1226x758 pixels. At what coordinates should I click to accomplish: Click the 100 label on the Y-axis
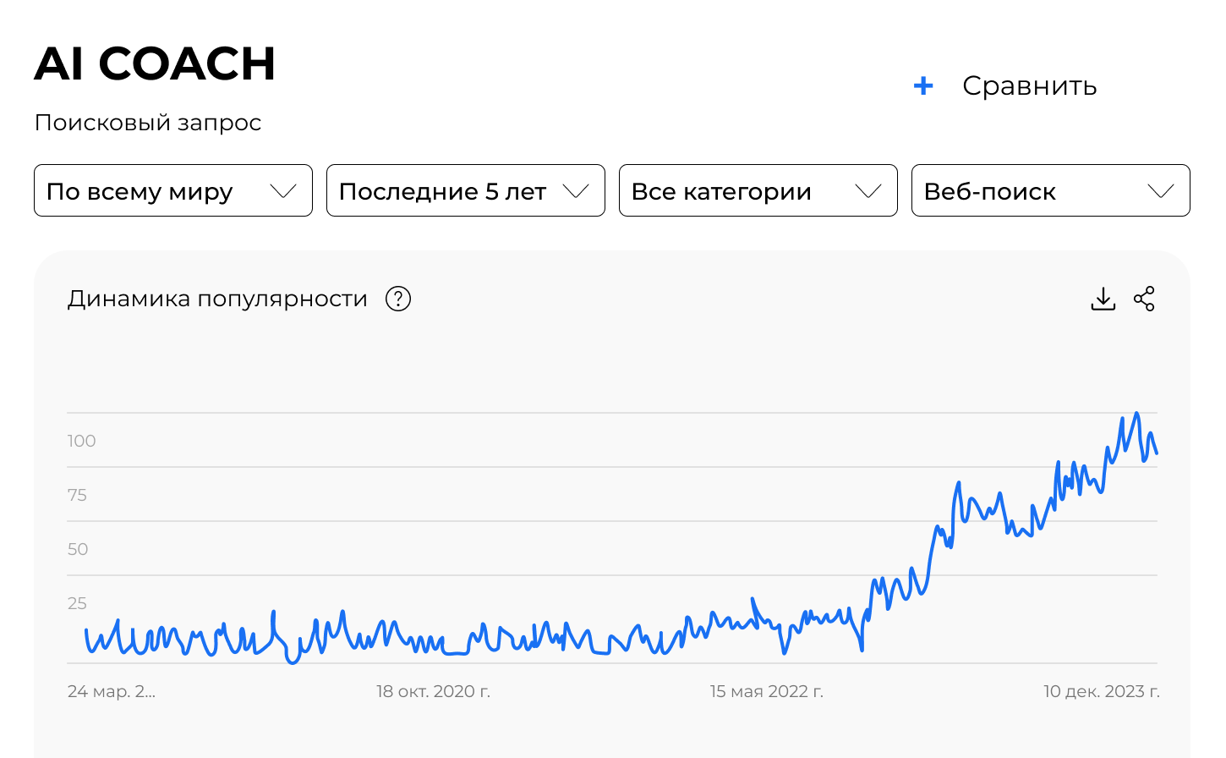click(82, 441)
